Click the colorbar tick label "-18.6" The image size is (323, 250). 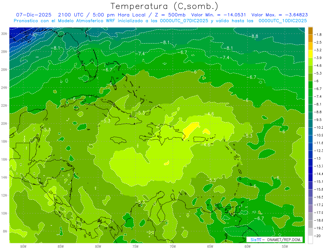tap(319, 220)
